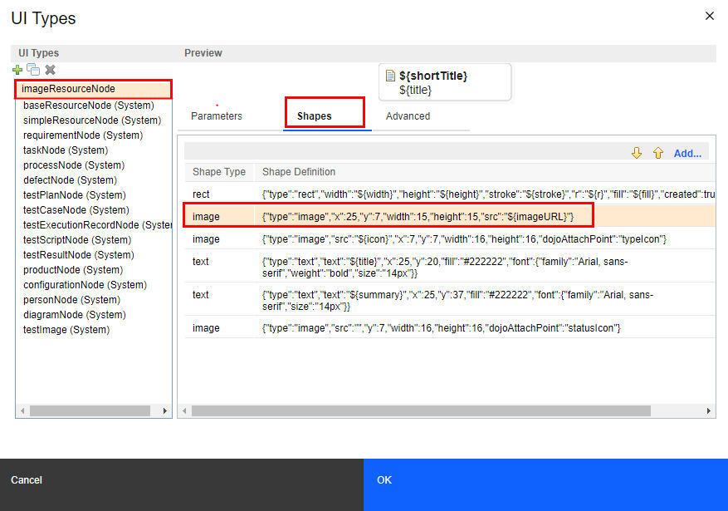This screenshot has width=728, height=511.
Task: Select imageResourceNode in the UI Types list
Action: click(68, 89)
